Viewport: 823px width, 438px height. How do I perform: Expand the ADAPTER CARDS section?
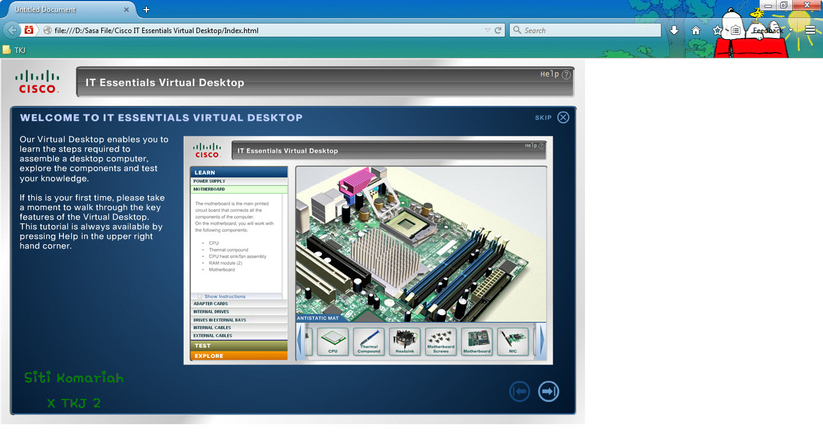click(239, 304)
